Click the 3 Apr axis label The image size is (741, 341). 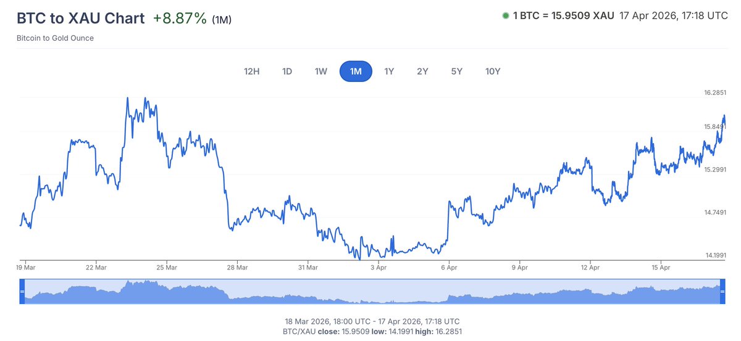click(378, 268)
